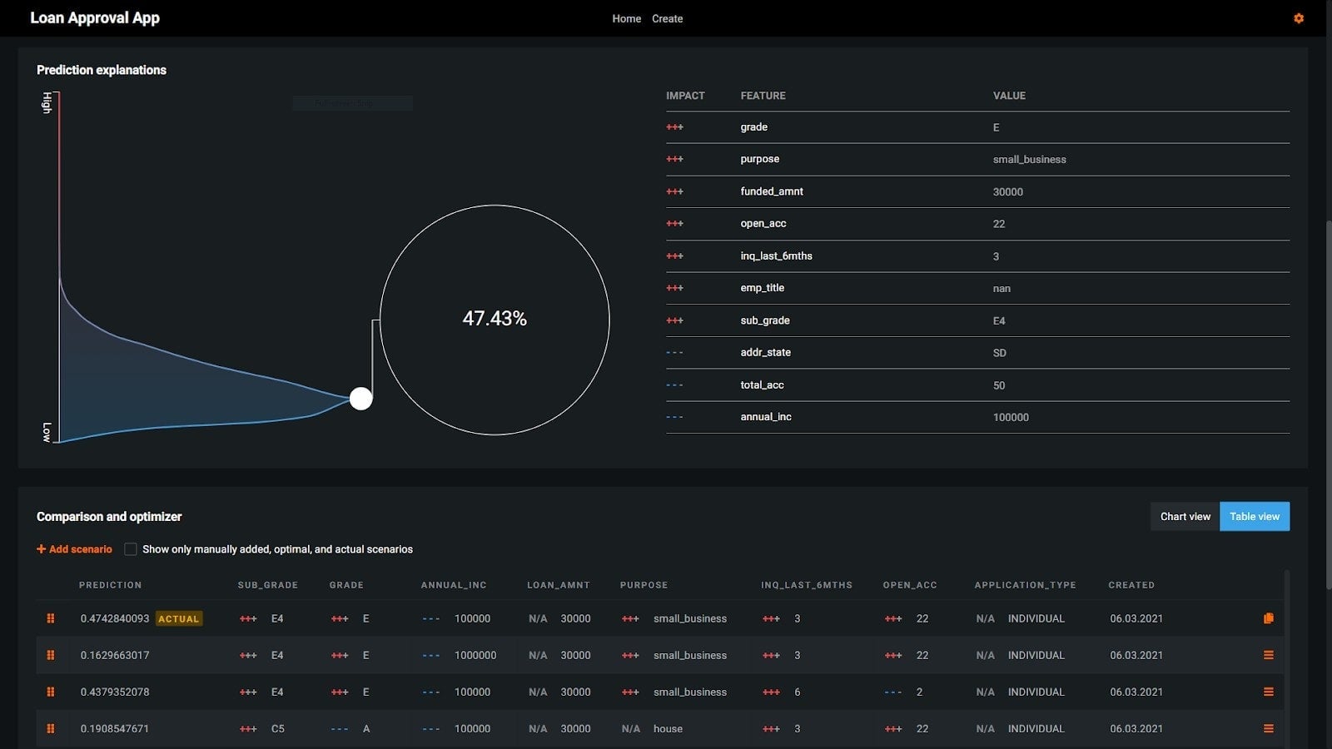The width and height of the screenshot is (1332, 749).
Task: Click the ANNUAL_INC column header
Action: click(454, 585)
